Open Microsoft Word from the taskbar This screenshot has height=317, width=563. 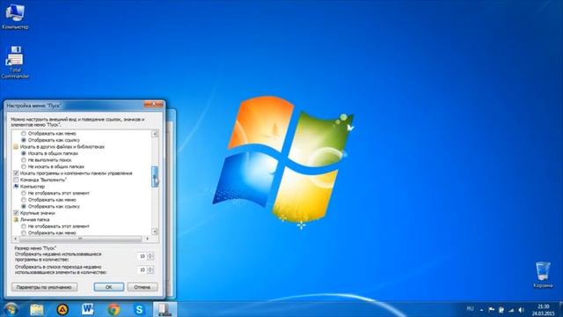[x=88, y=309]
